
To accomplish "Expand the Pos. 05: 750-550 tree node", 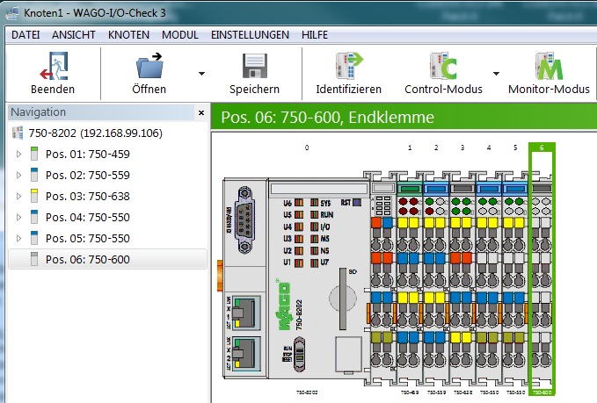I will (19, 238).
